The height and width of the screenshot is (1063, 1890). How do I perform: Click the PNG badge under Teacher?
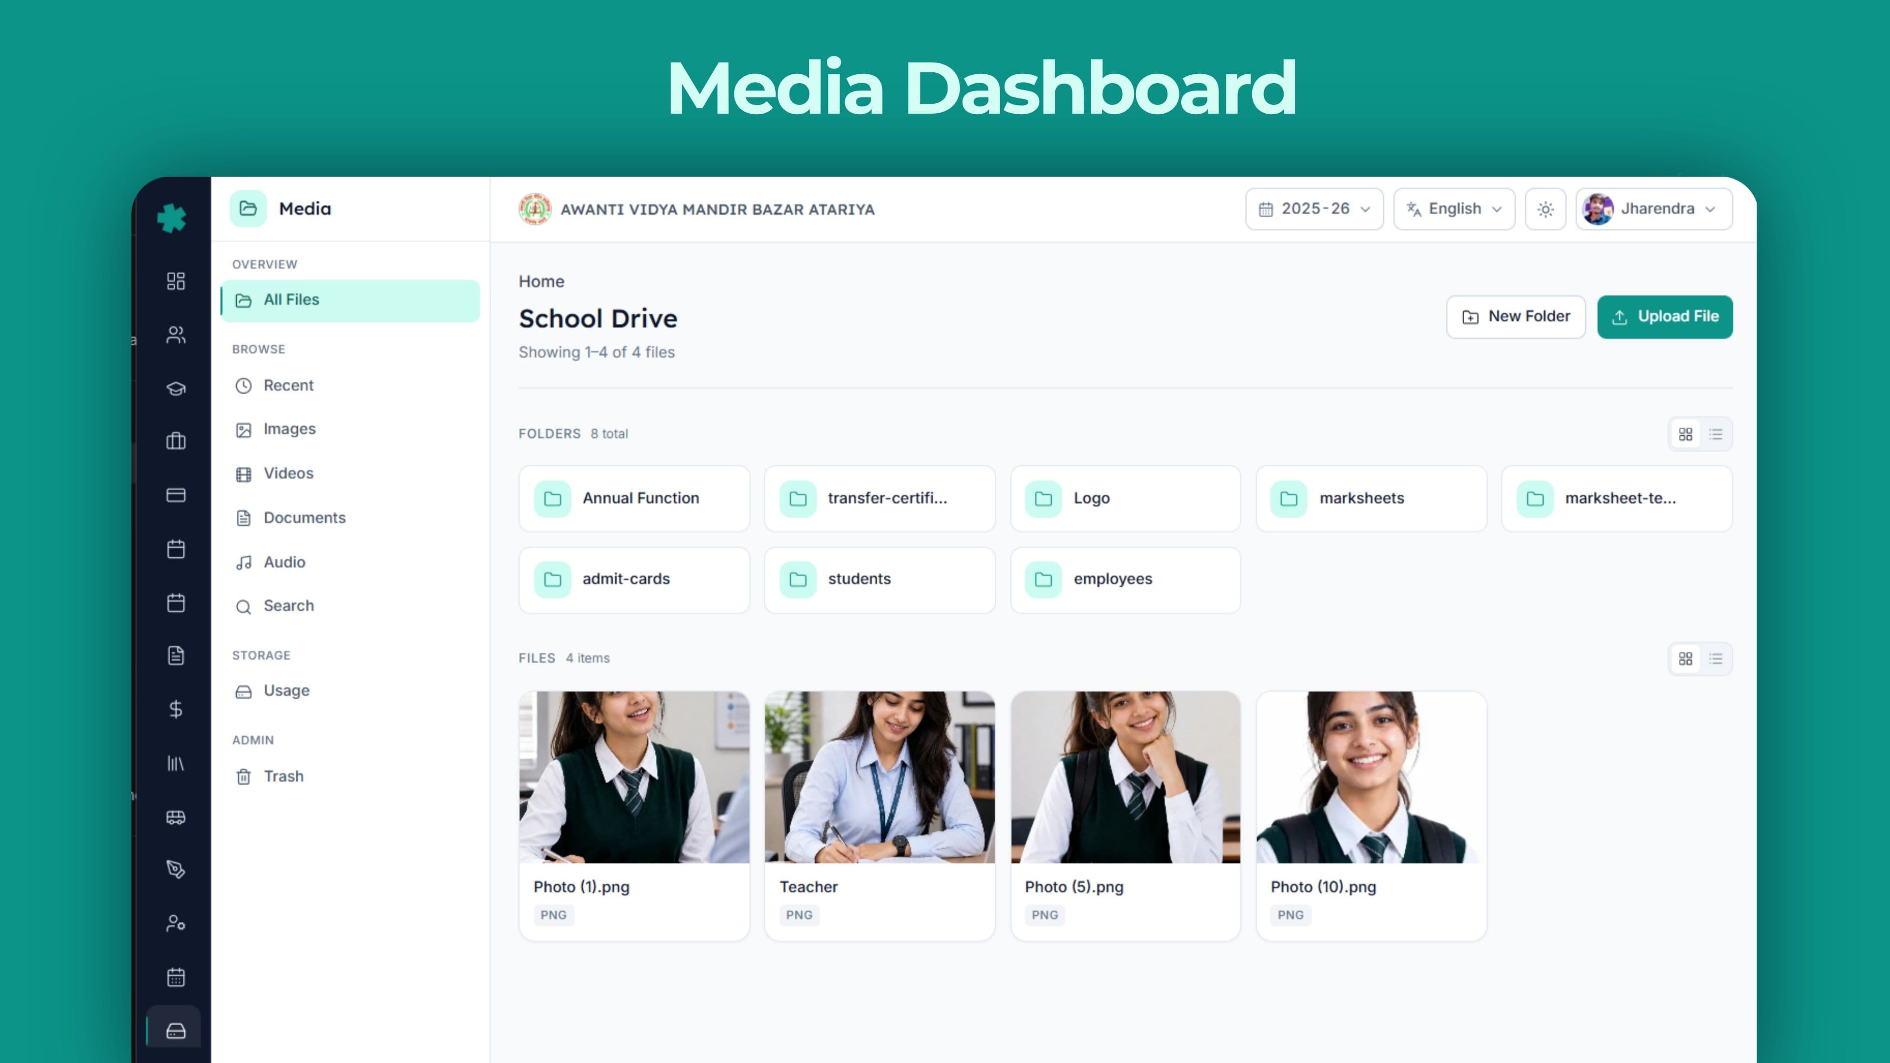pyautogui.click(x=799, y=915)
